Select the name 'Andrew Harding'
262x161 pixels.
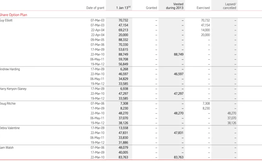coord(10,69)
